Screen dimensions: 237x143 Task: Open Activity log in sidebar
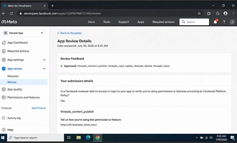[x=14, y=118]
